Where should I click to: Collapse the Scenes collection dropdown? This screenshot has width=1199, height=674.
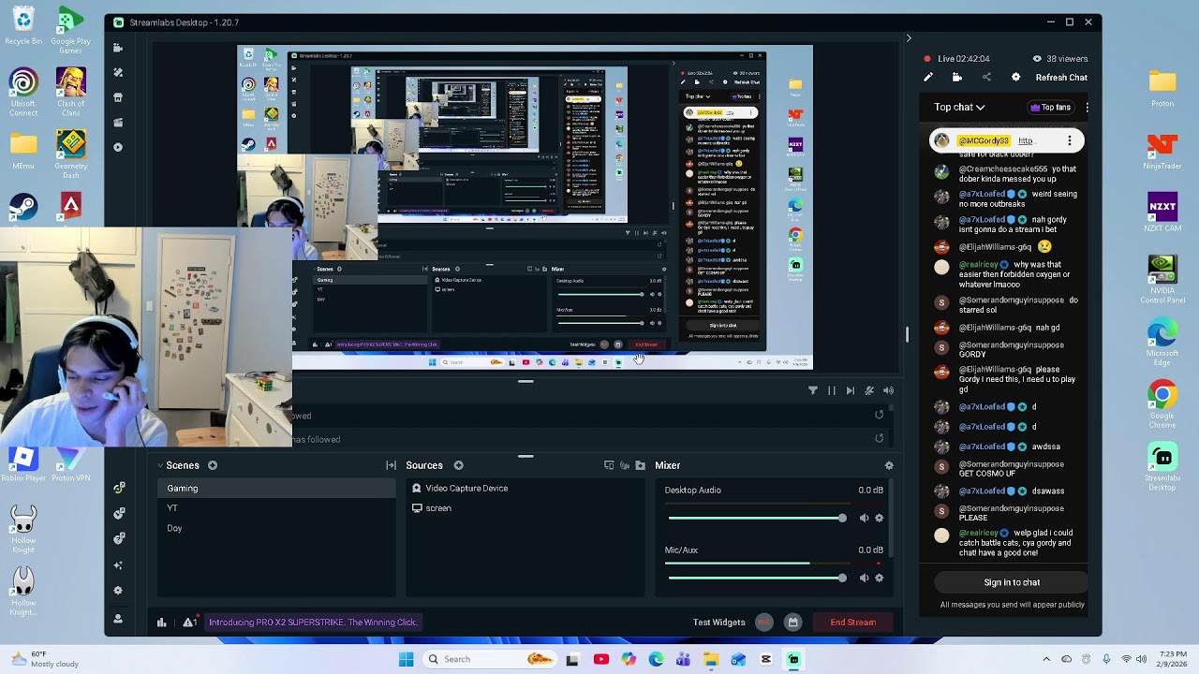[159, 465]
